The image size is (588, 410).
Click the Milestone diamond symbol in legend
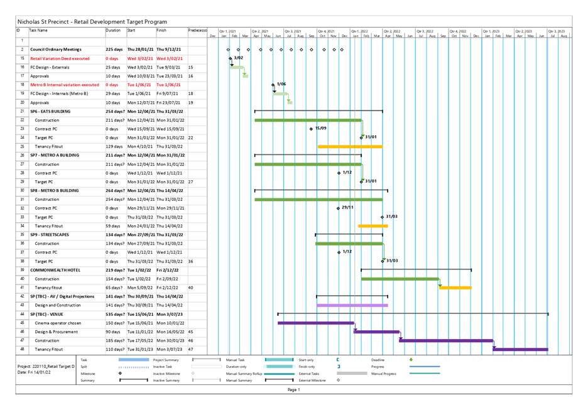pos(120,373)
